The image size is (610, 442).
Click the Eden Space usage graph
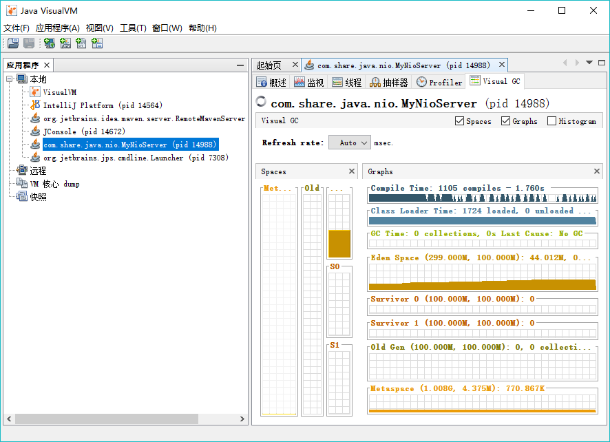[x=483, y=277]
